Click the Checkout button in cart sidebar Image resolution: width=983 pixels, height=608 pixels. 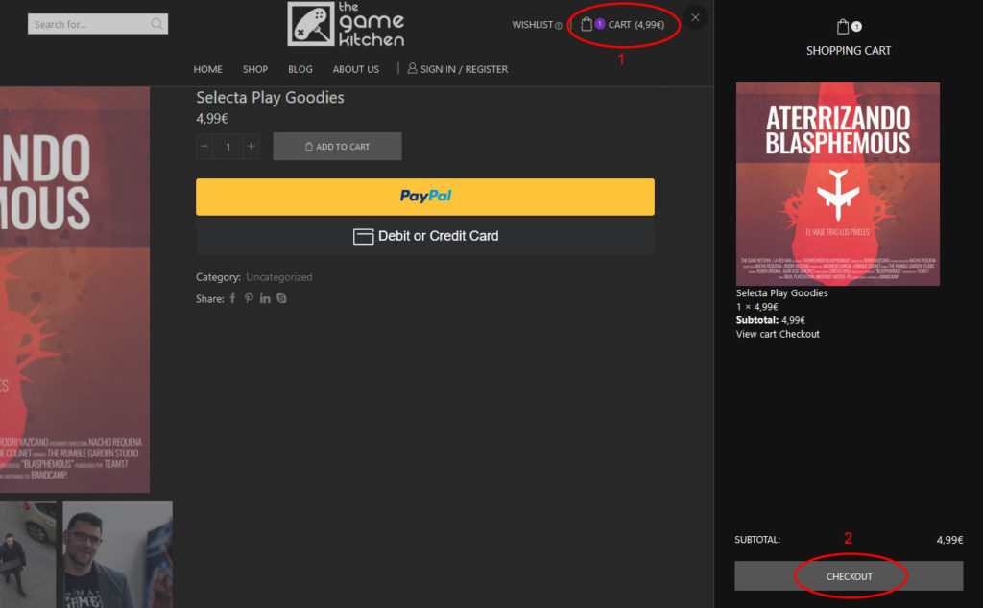(849, 576)
